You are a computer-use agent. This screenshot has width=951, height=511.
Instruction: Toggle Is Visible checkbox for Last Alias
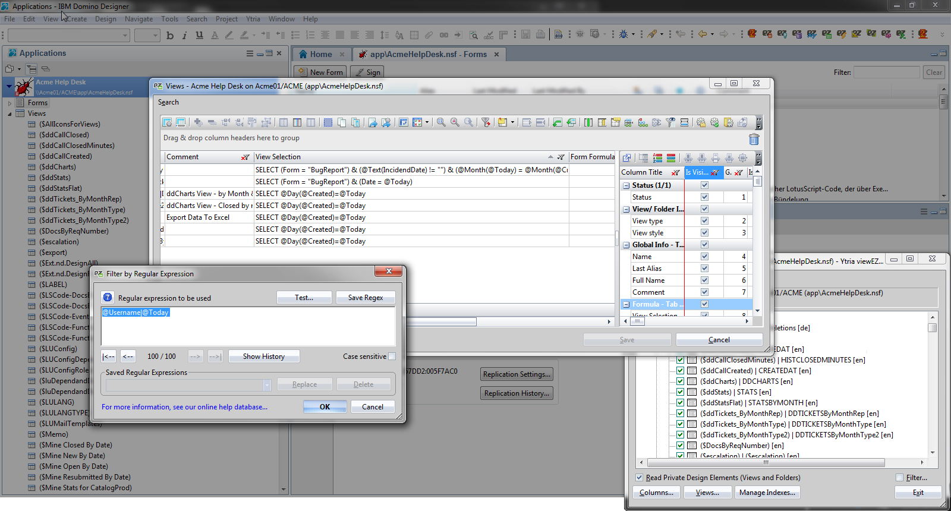click(x=704, y=268)
